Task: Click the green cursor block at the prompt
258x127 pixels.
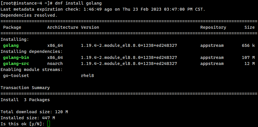Action: tap(48, 124)
